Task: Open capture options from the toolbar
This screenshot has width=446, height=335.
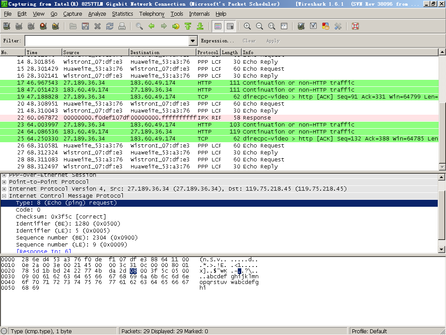Action: (x=19, y=27)
